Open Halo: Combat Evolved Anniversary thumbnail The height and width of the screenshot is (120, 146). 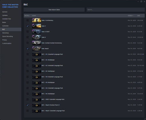click(36, 43)
